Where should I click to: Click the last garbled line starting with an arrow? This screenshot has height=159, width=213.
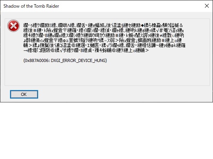click(86, 50)
